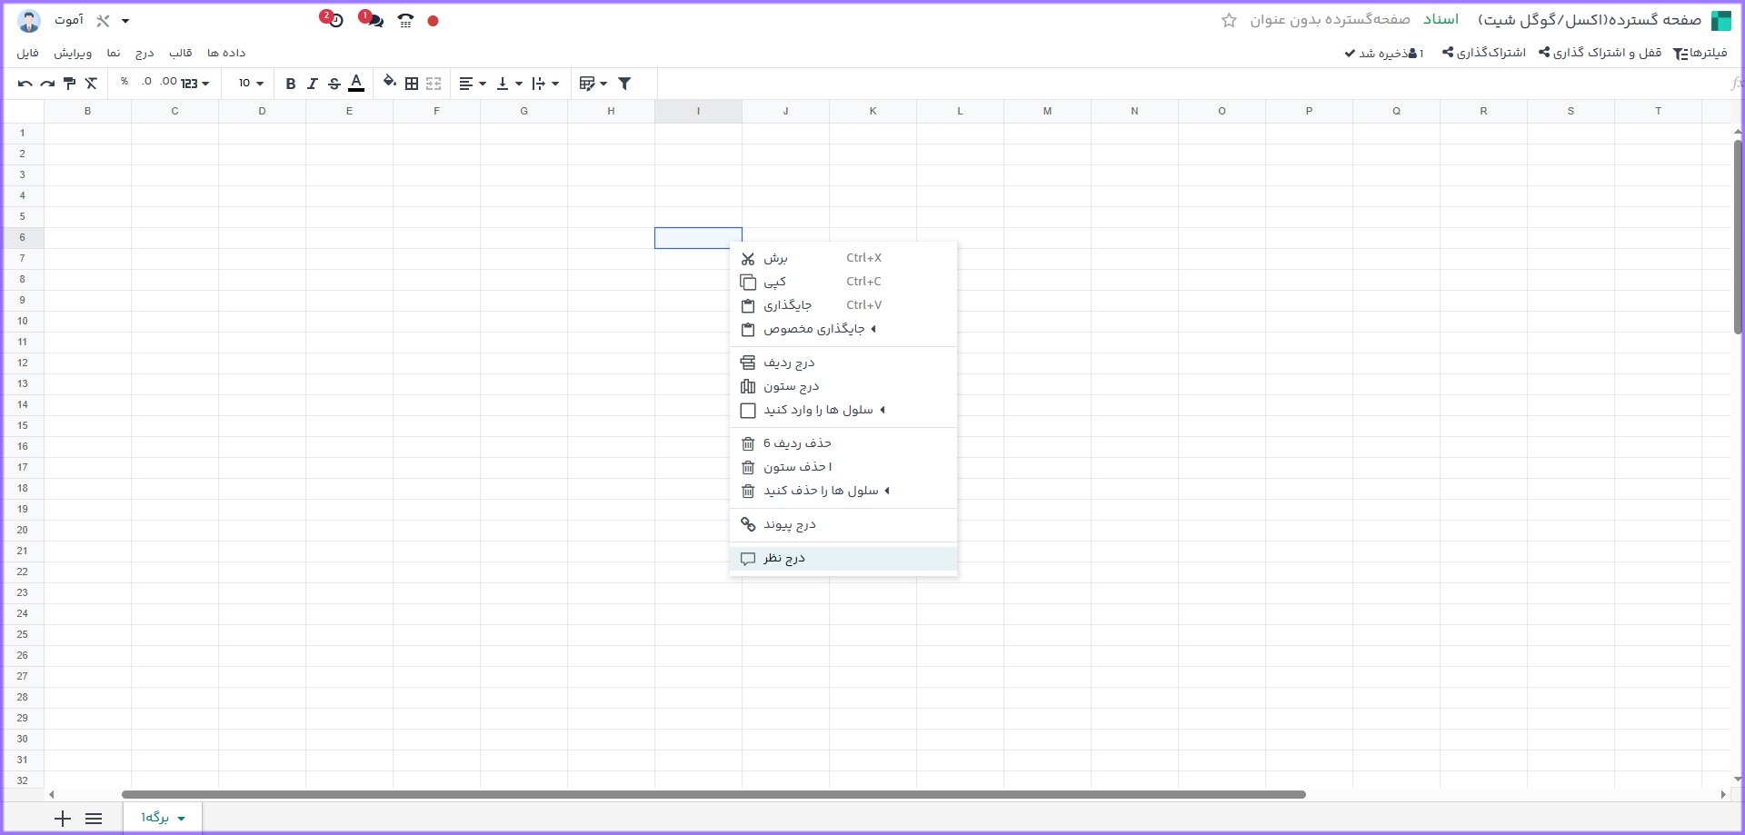Toggle italic formatting
Viewport: 1745px width, 835px height.
pos(313,84)
